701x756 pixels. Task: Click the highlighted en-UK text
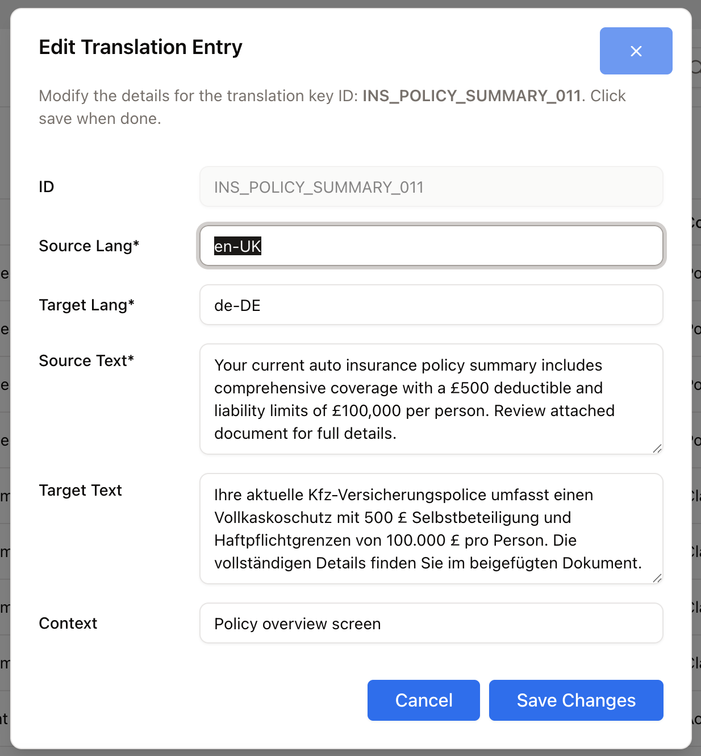pyautogui.click(x=237, y=246)
